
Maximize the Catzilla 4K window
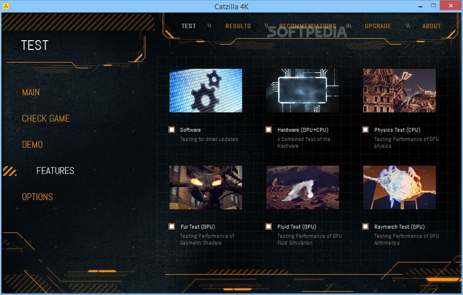pyautogui.click(x=433, y=5)
